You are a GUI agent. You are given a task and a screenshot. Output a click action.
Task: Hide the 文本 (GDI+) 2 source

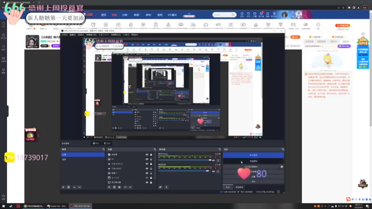point(147,164)
